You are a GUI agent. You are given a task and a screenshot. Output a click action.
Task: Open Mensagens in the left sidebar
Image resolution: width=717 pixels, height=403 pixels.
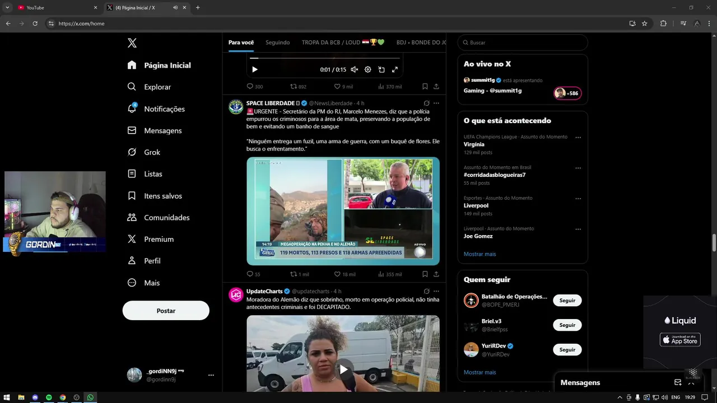click(155, 130)
